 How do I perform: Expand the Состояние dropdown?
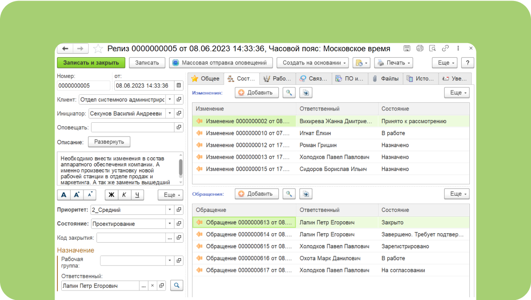pos(170,224)
